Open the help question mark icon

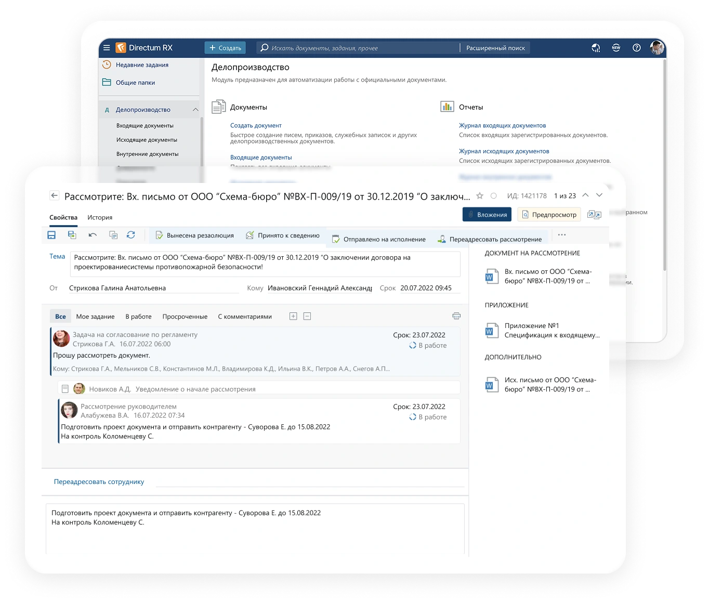636,48
